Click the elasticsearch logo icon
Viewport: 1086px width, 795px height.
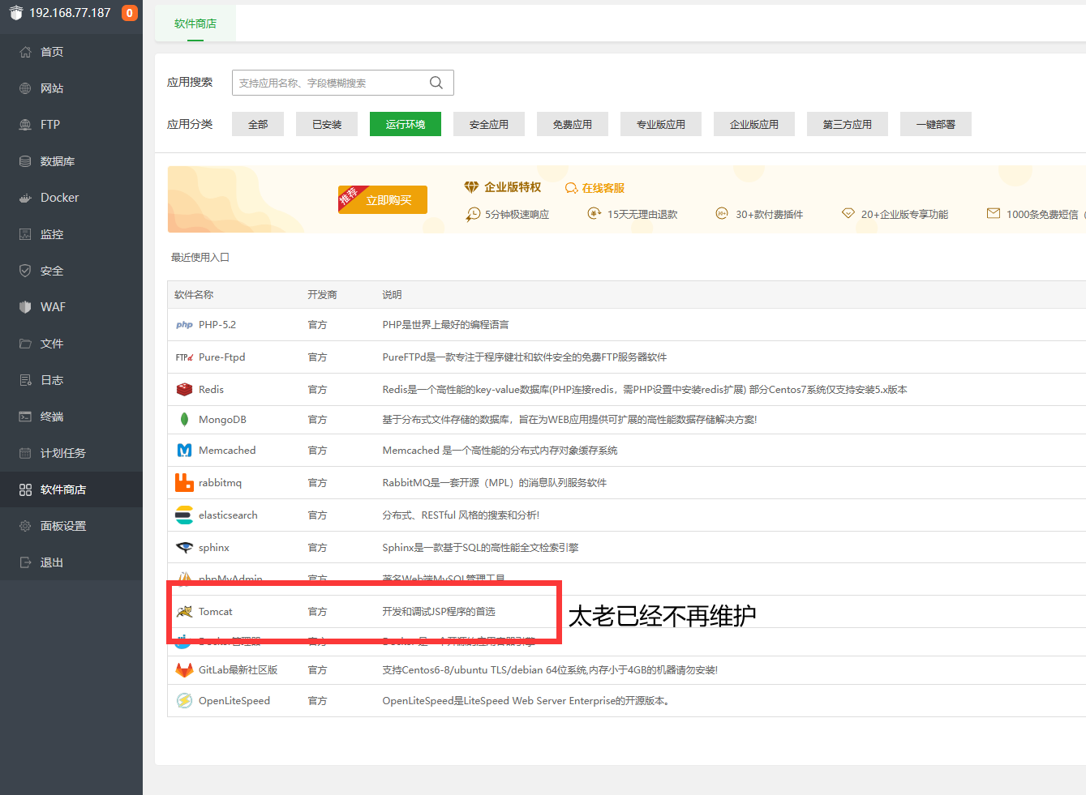tap(184, 515)
